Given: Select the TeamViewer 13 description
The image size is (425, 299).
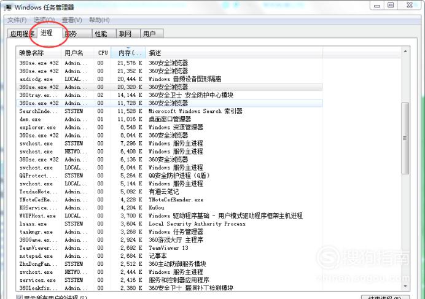Looking at the screenshot, I should coord(168,248).
